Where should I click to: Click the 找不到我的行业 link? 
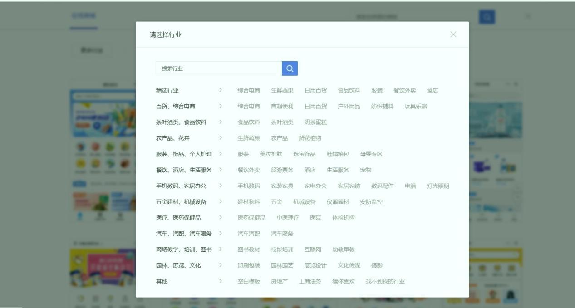tap(385, 281)
